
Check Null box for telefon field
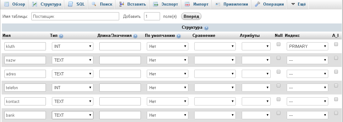click(279, 85)
